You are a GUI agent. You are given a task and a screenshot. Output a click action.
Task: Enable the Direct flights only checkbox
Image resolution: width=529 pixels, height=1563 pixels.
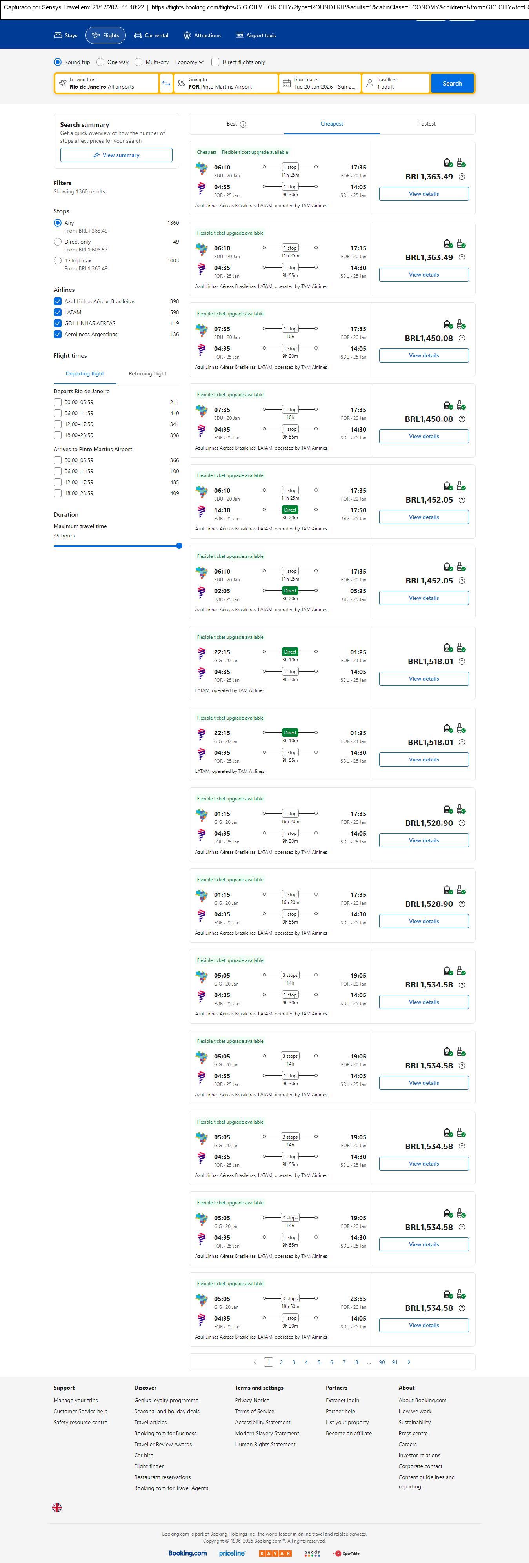tap(215, 62)
